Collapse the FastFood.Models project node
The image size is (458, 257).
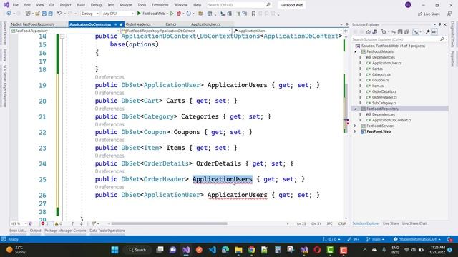356,51
